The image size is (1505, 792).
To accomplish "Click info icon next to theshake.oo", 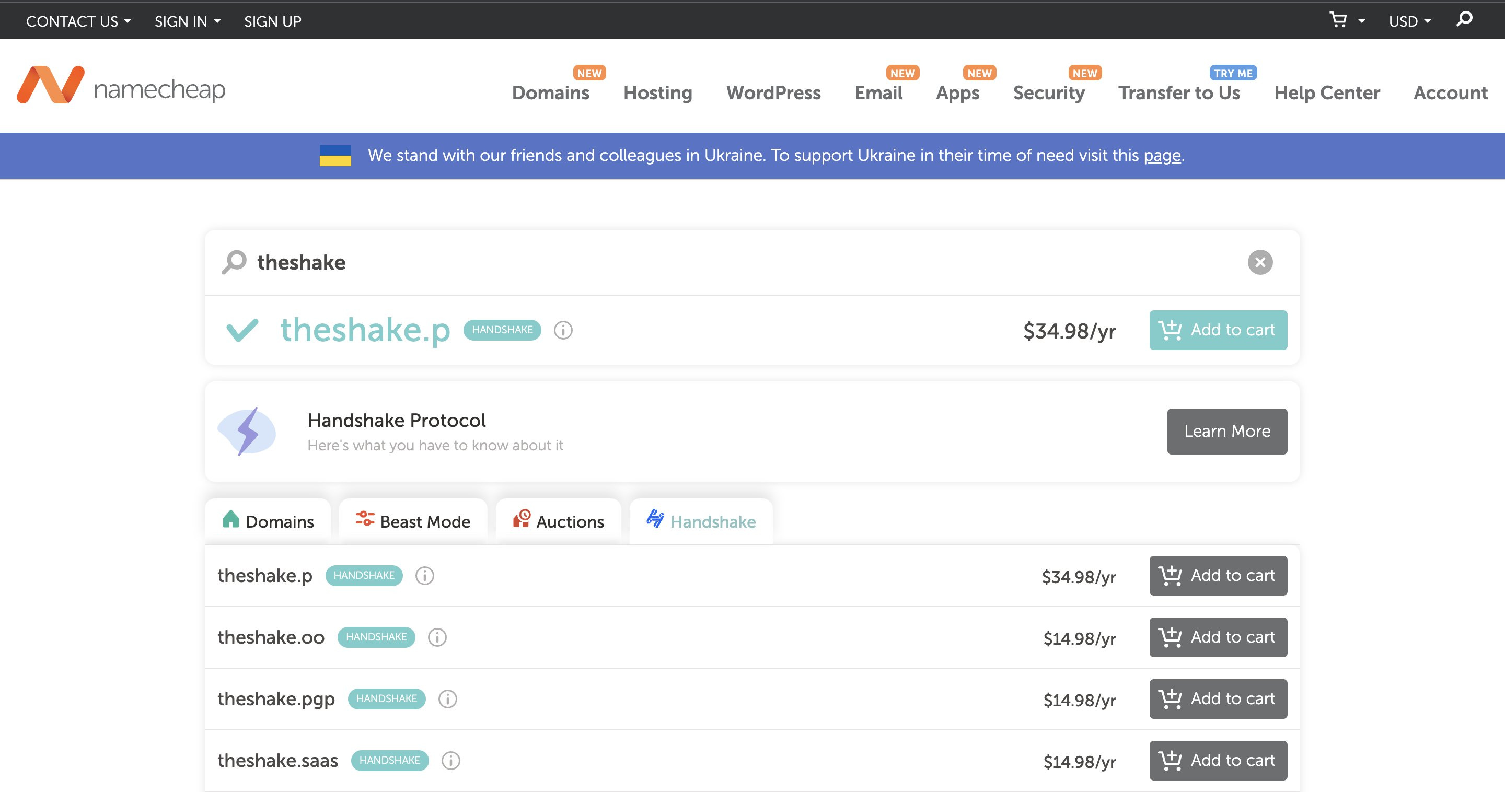I will (437, 637).
